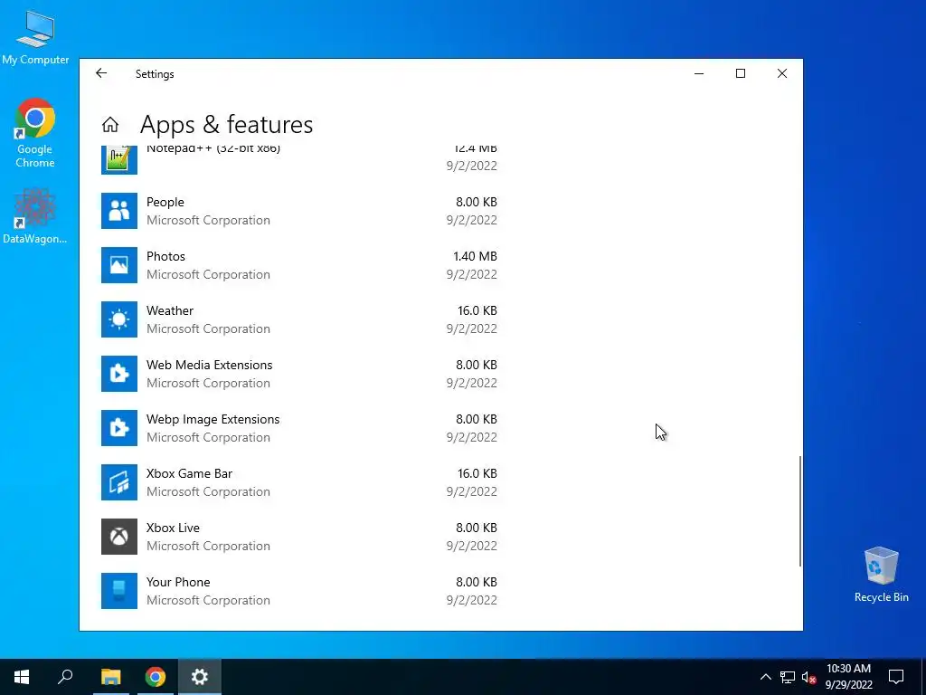
Task: Select the Photos app name
Action: point(166,256)
